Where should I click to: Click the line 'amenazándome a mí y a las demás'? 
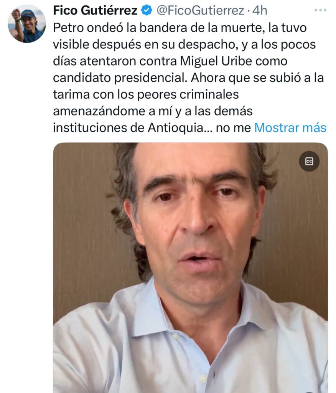click(153, 111)
